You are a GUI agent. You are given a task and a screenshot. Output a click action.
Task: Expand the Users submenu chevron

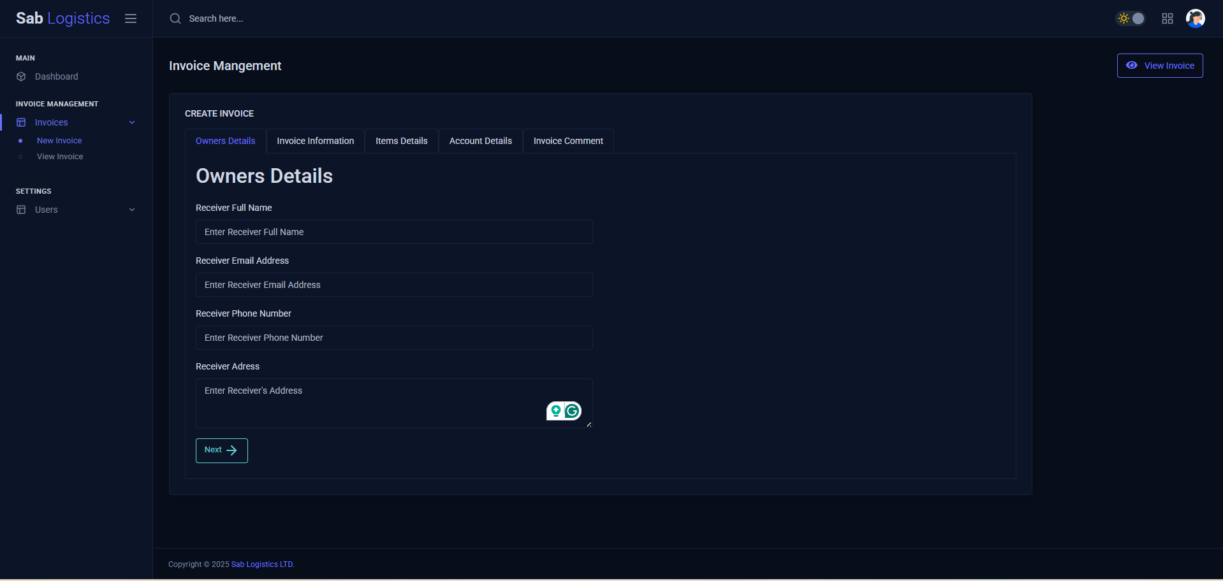132,210
